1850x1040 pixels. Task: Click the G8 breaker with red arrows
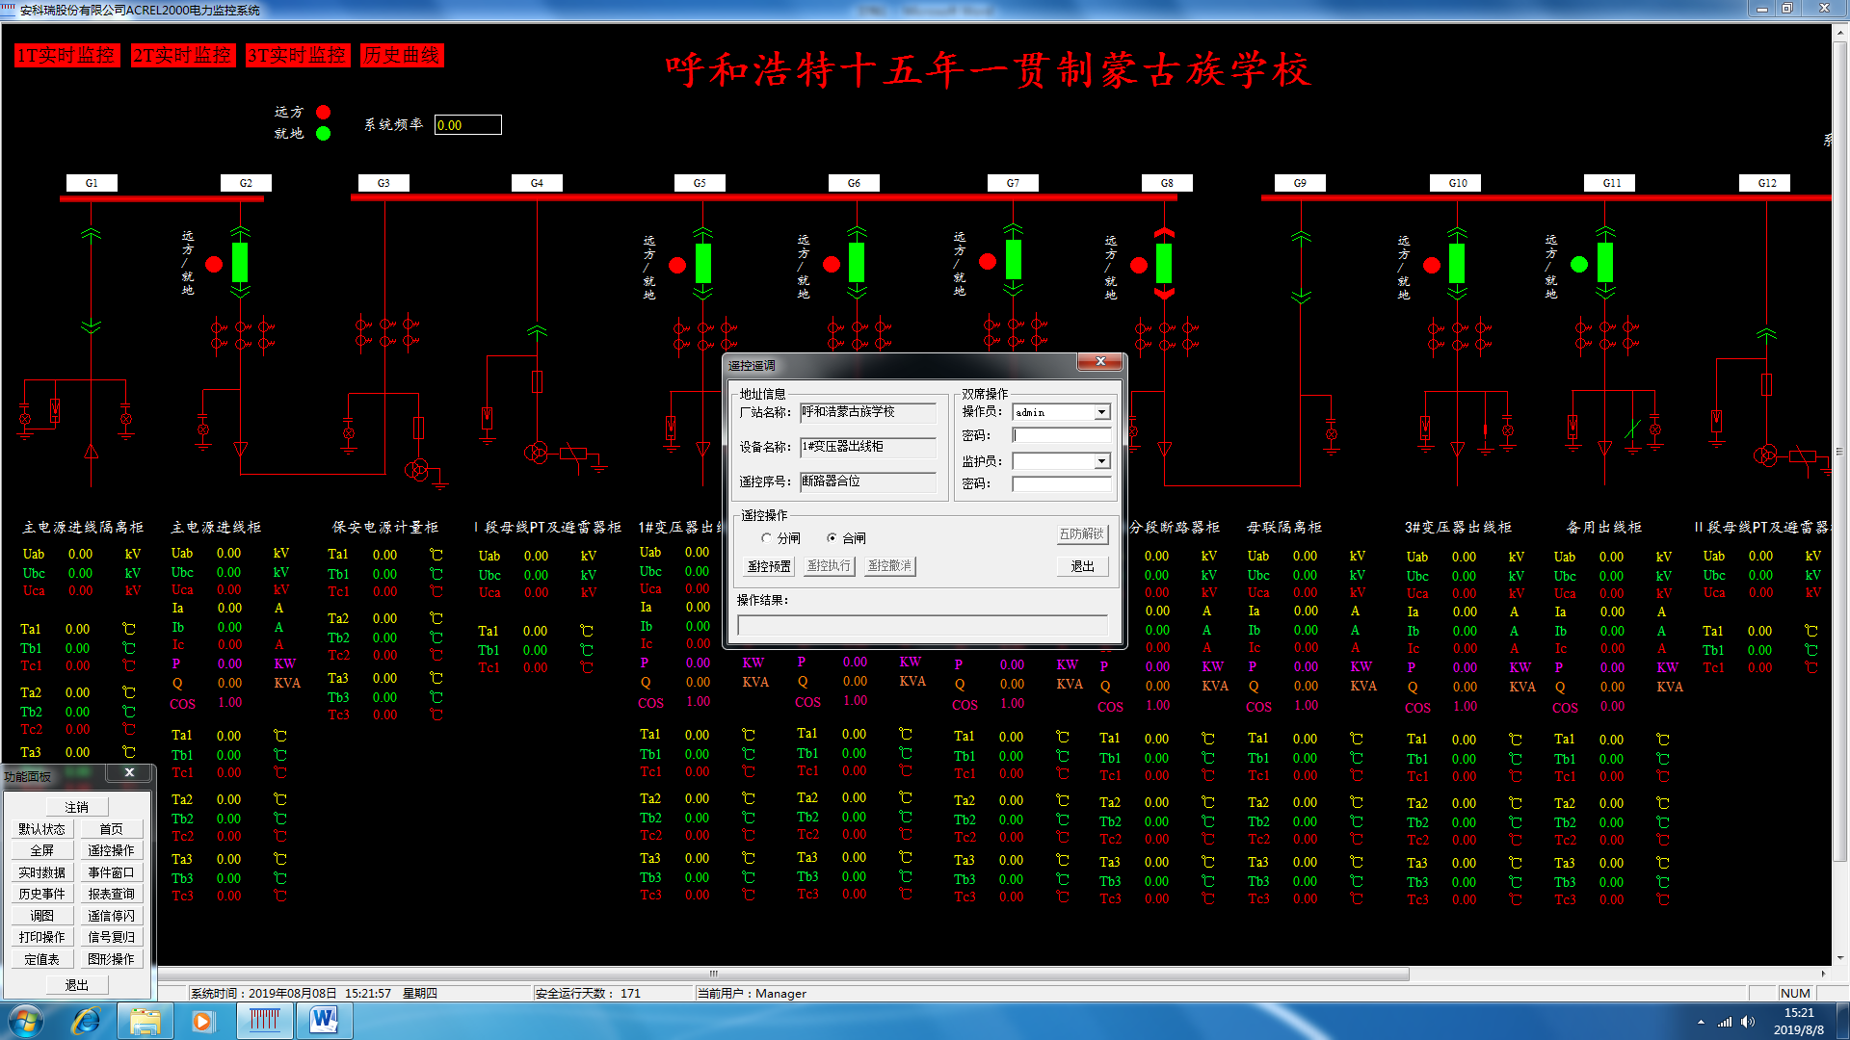(1164, 263)
